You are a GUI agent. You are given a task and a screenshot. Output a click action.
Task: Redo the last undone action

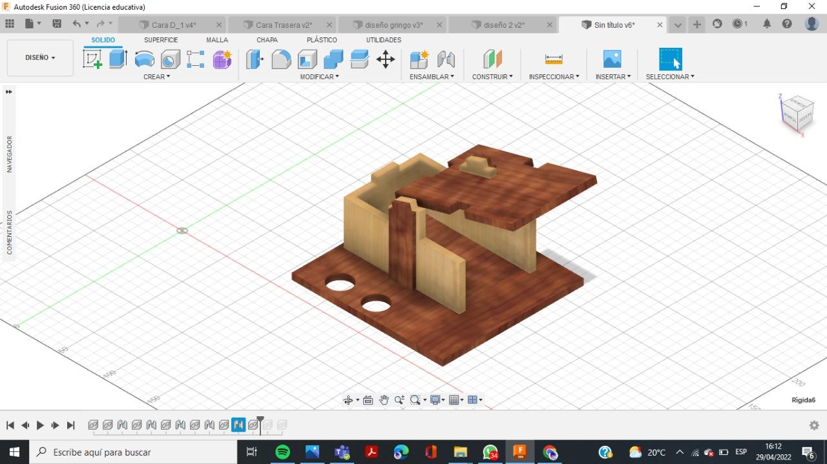point(100,24)
